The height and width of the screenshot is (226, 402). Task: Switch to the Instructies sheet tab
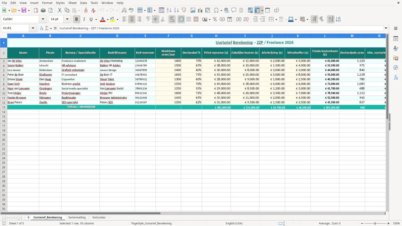pos(99,217)
